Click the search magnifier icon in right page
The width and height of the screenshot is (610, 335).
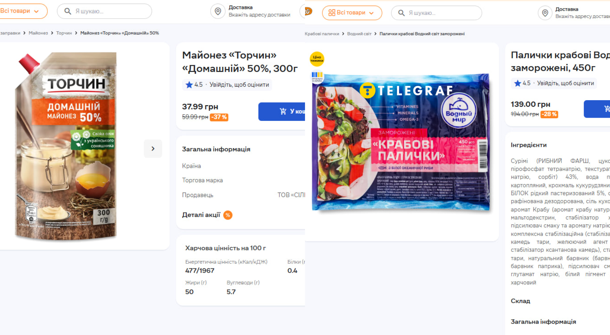[x=401, y=13]
